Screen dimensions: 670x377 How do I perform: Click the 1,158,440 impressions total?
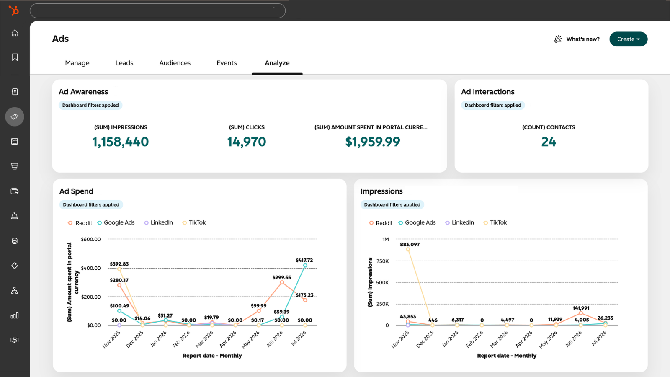[x=121, y=142]
